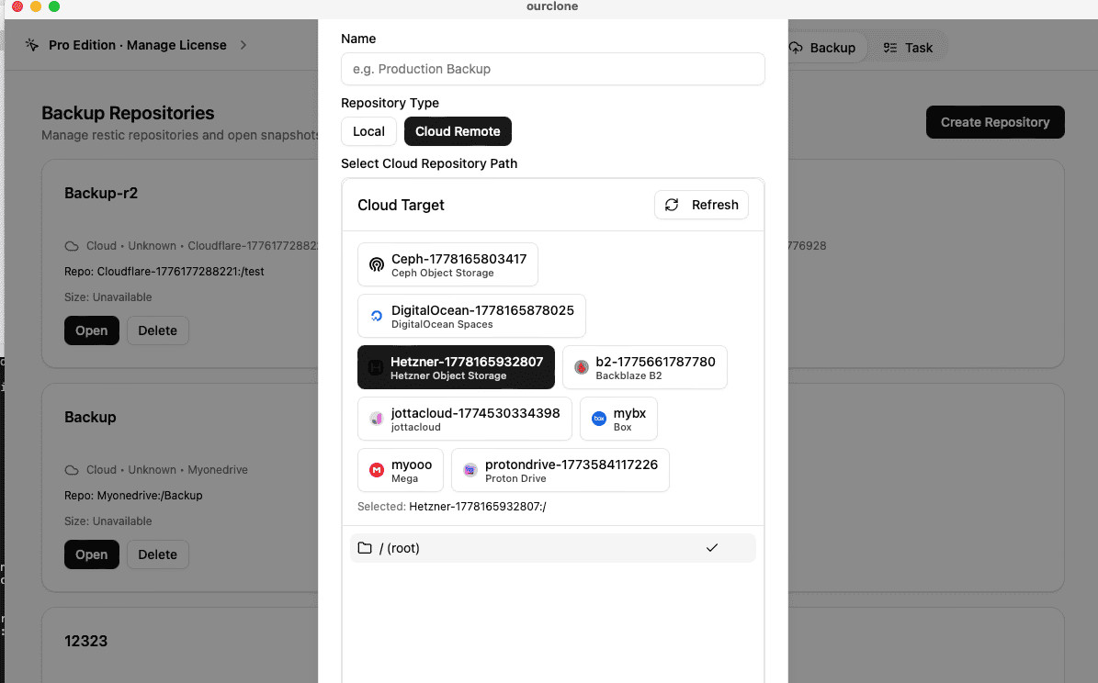Focus the Name input field
Screen dimensions: 1098x683
tap(553, 69)
